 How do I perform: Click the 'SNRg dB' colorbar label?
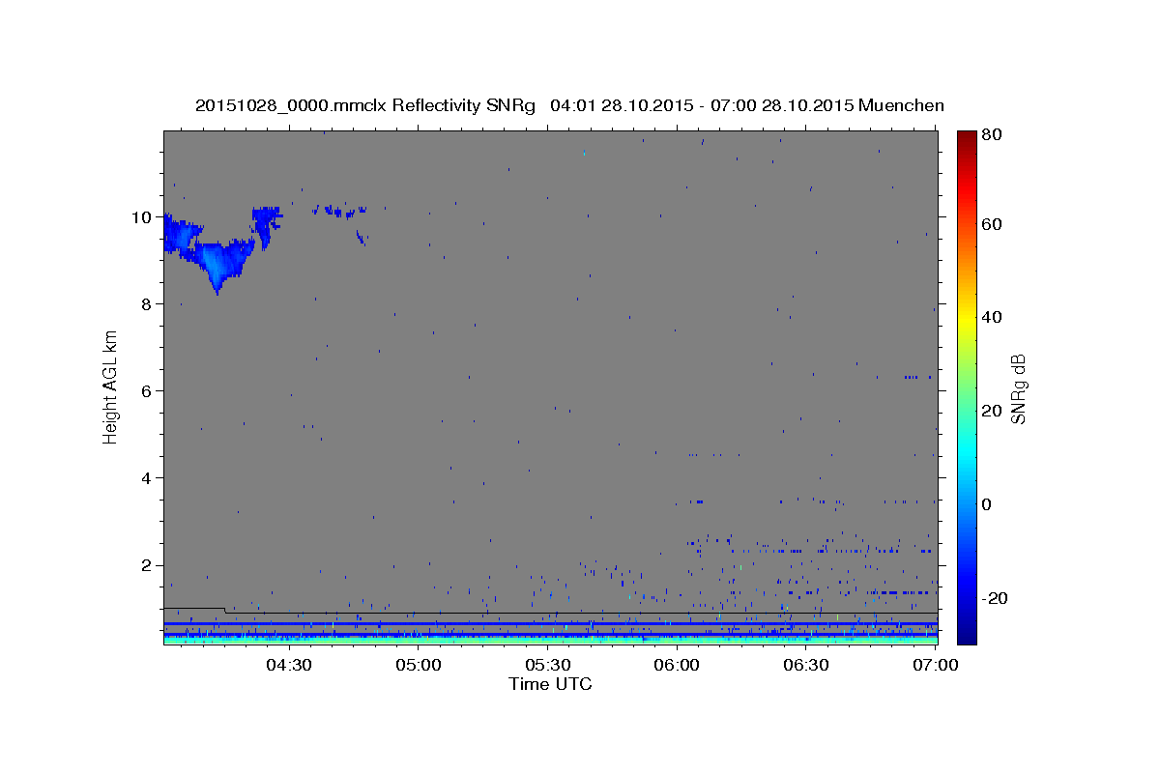click(1018, 388)
